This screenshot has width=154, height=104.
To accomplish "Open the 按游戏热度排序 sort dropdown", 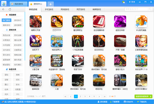I will pos(143,97).
